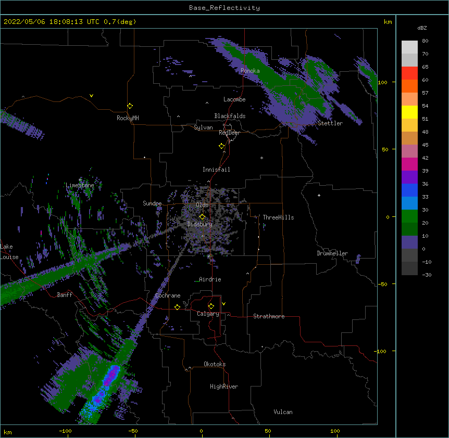
Task: Select the orange 57-60 dBZ legend swatch
Action: click(409, 86)
